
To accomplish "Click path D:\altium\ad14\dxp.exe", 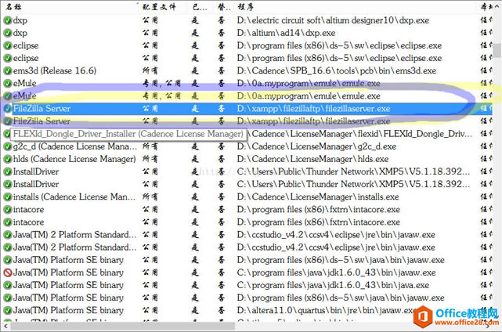I will click(286, 33).
